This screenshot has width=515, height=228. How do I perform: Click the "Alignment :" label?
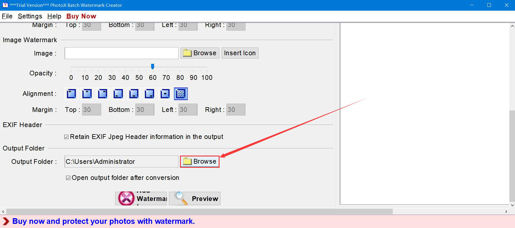pos(40,94)
